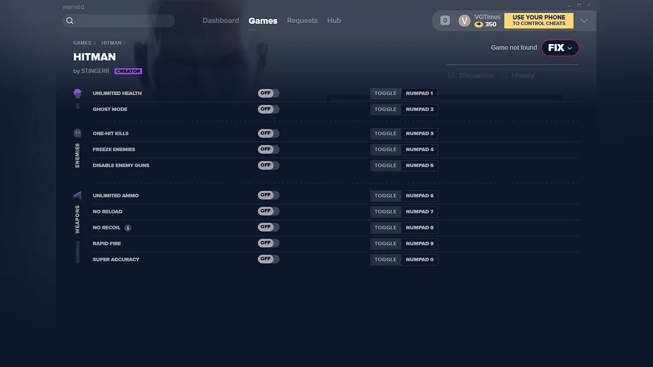Change the NUMPAD 8 hotkey binding
The image size is (653, 367).
tap(420, 228)
